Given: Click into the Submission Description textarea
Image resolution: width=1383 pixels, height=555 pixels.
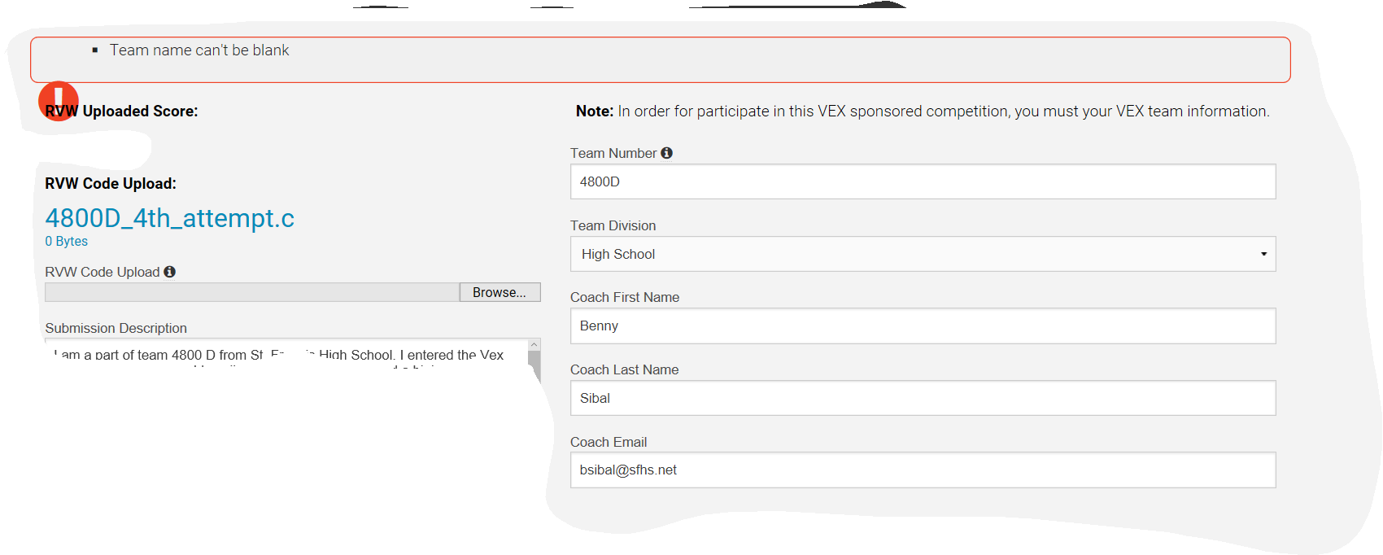Looking at the screenshot, I should click(x=286, y=355).
